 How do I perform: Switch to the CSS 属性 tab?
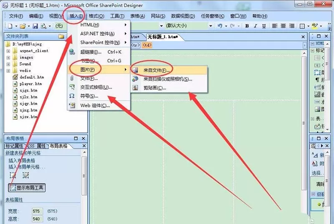tap(37, 146)
